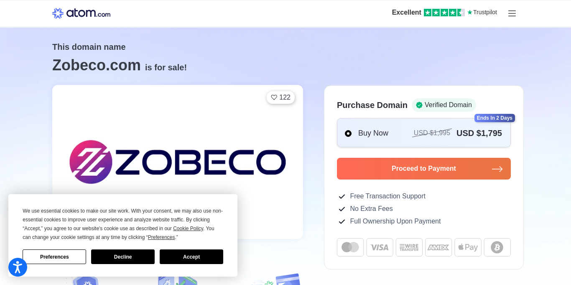Open the accessibility widget
This screenshot has width=571, height=285.
coord(18,267)
